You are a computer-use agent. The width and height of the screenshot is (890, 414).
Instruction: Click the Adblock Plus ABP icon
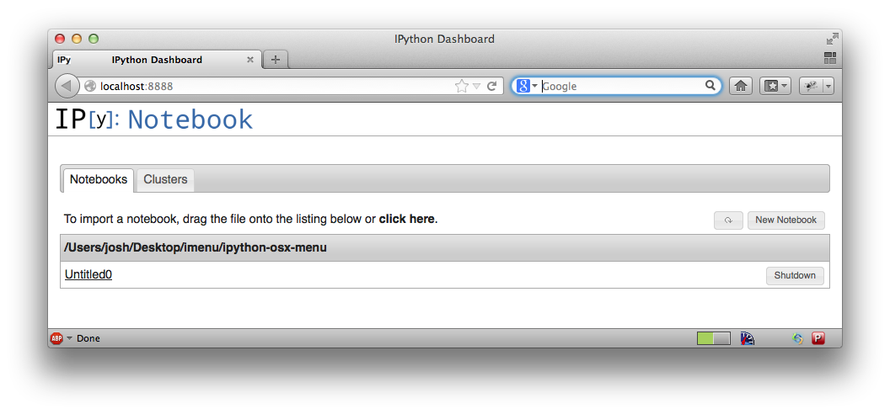(x=56, y=338)
